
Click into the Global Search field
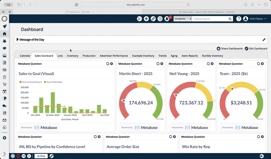pos(210,19)
